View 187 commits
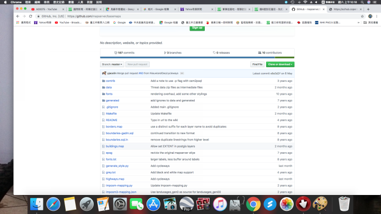 coord(124,53)
